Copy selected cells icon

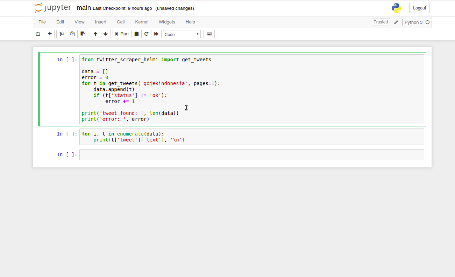coord(72,34)
